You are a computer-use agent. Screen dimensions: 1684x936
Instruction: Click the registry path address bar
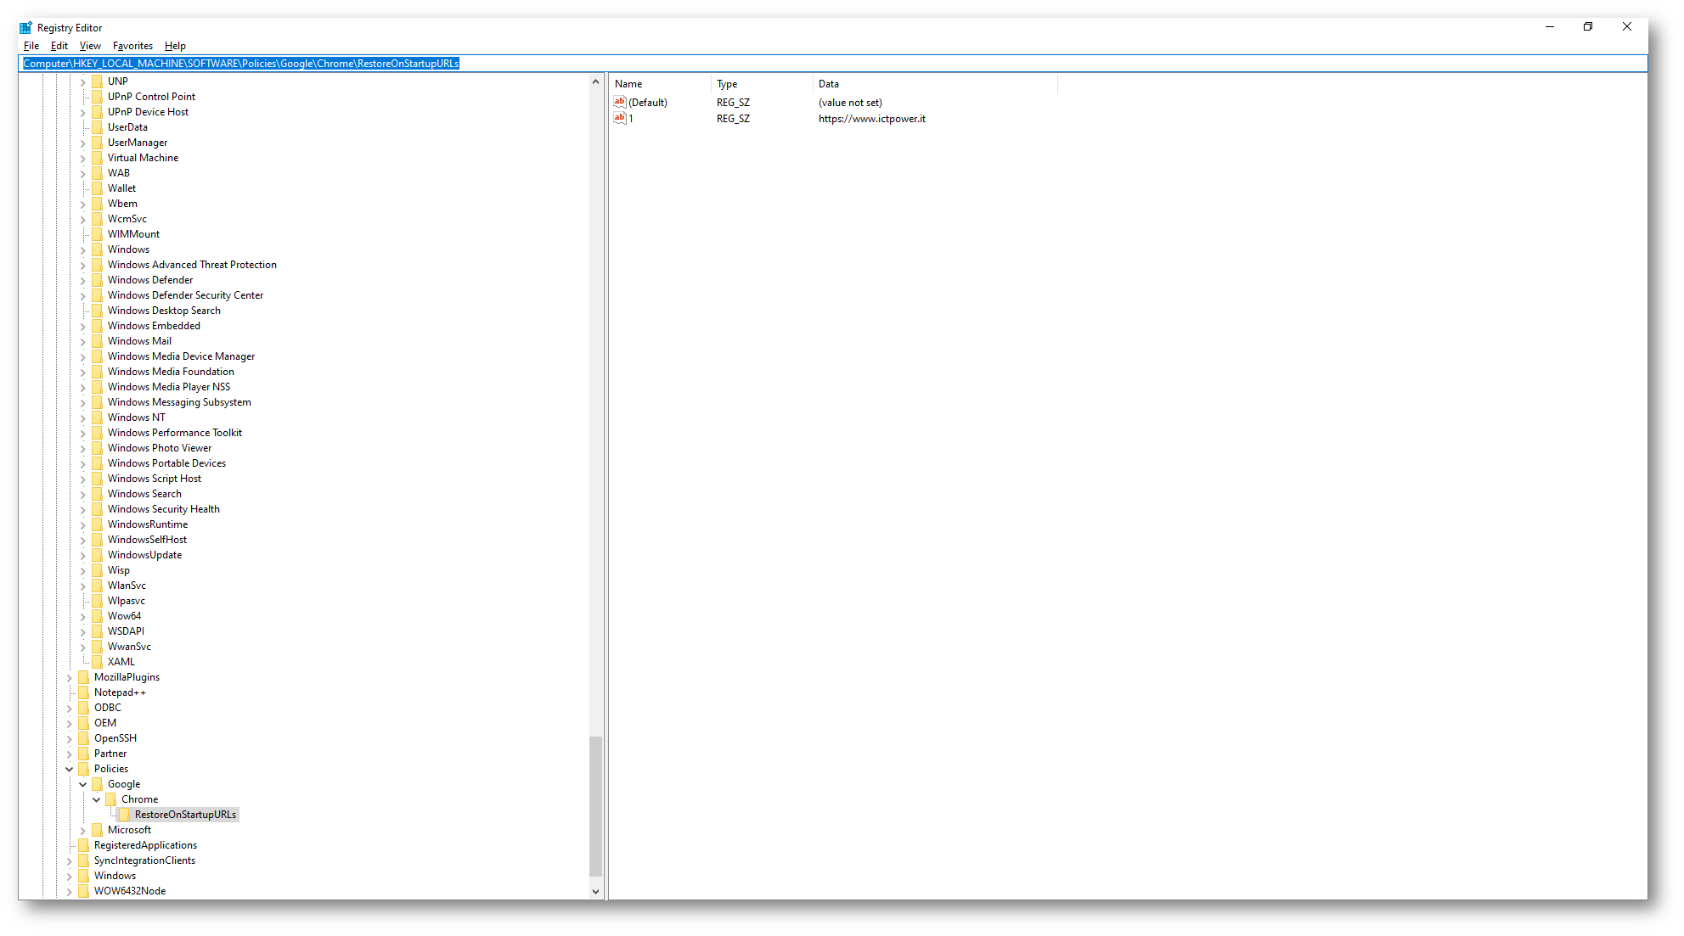(x=832, y=64)
